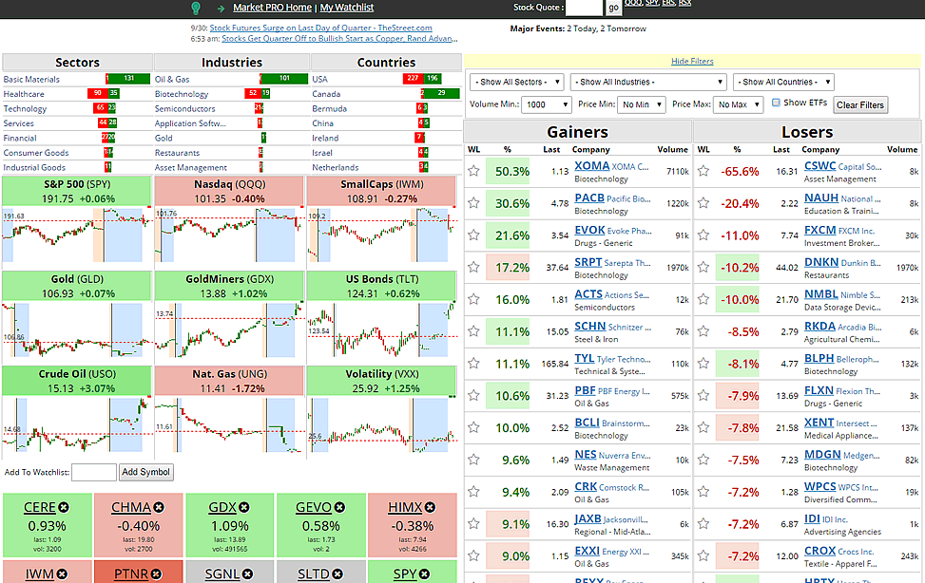Open the Show All Sectors dropdown
This screenshot has width=925, height=583.
[517, 82]
